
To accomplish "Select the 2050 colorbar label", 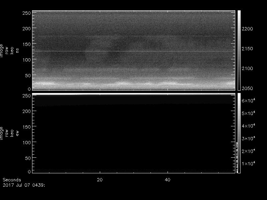I will click(247, 89).
